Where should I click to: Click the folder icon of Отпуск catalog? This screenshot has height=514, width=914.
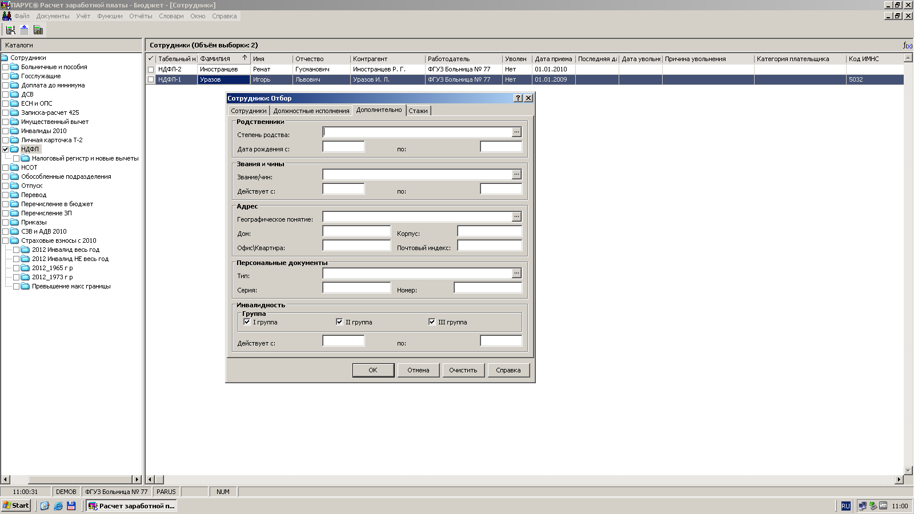(15, 186)
